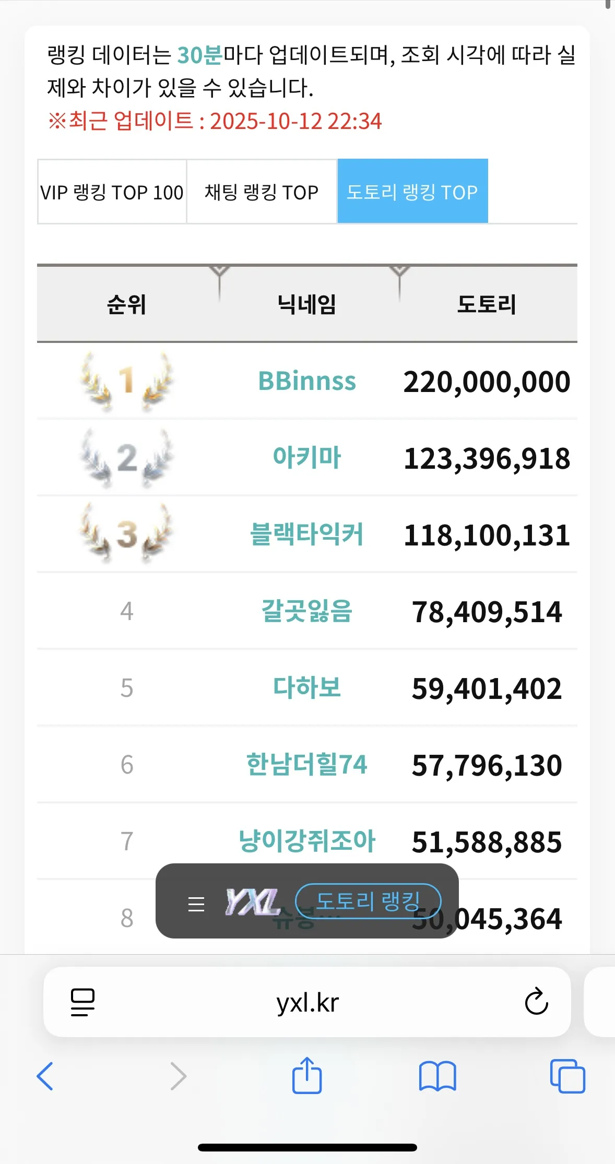Tap the hamburger menu icon

coord(196,904)
